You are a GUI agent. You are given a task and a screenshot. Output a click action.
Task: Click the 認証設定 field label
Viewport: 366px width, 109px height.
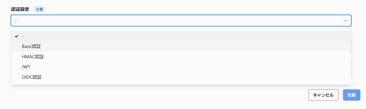coord(20,9)
